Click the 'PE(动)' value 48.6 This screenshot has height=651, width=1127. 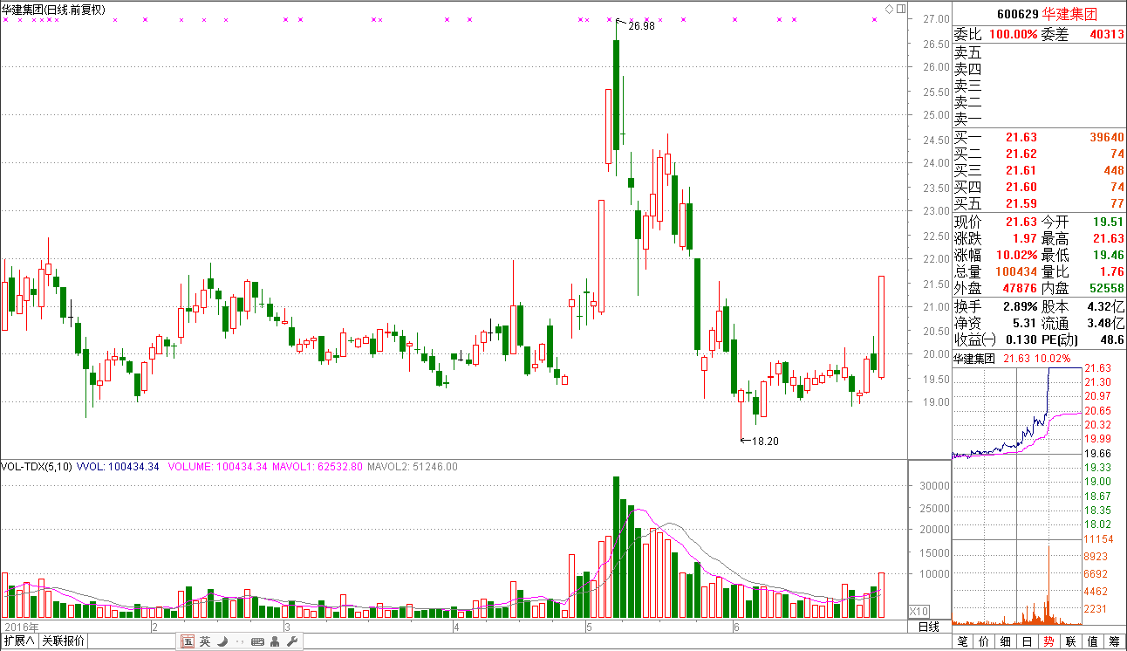point(1112,339)
